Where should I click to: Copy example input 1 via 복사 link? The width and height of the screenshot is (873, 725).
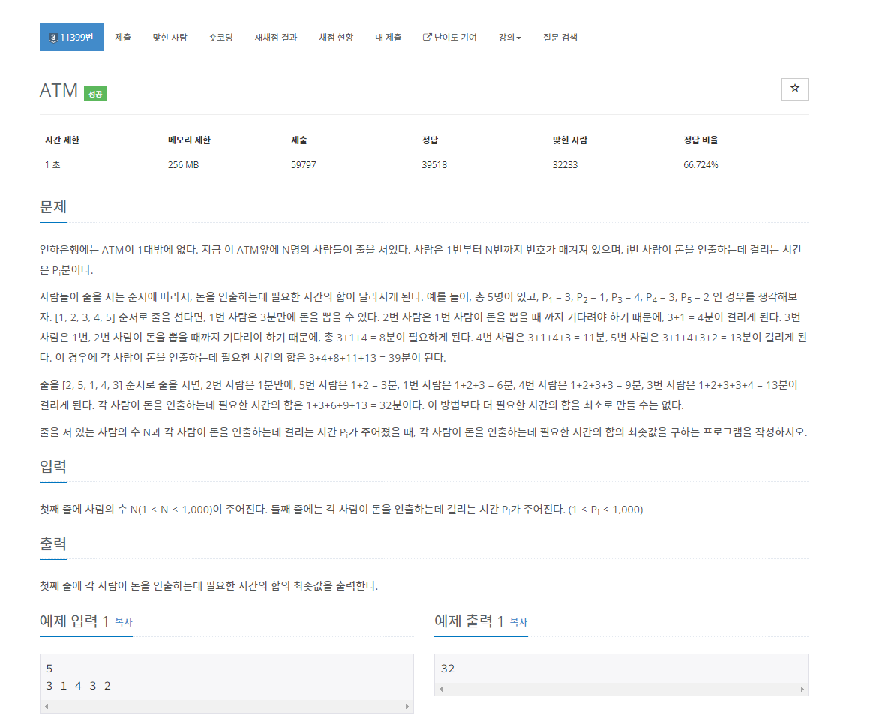click(x=124, y=622)
